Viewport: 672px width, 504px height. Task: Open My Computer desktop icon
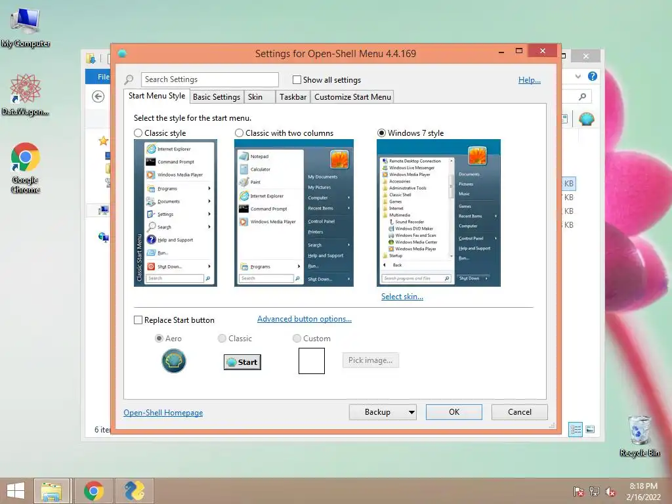(x=26, y=26)
